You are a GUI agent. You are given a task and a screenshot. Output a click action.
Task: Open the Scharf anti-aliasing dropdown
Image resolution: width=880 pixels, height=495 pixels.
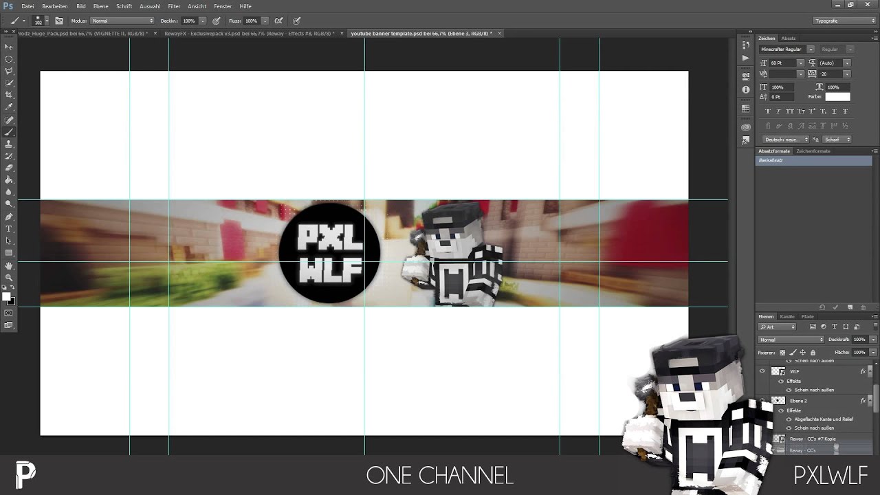coord(837,140)
